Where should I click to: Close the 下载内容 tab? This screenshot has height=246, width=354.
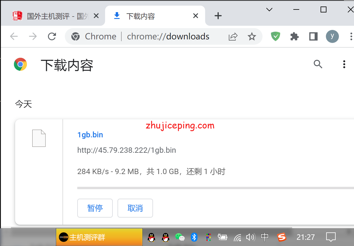point(196,16)
